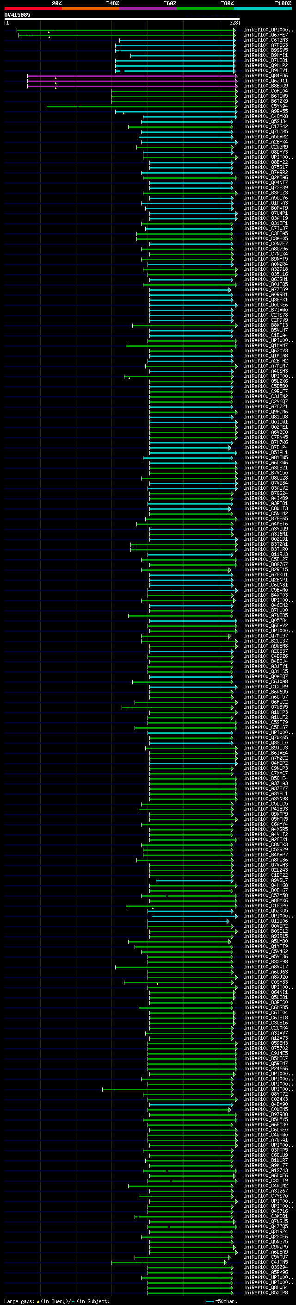The image size is (296, 1305).
Task: Click label UniRef100_A3PF81
Action: [265, 503]
